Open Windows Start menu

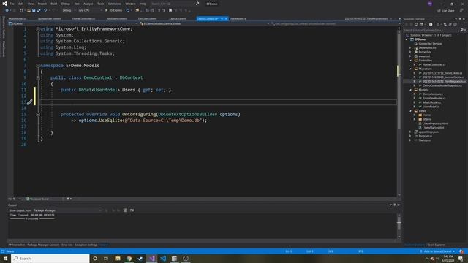5,258
